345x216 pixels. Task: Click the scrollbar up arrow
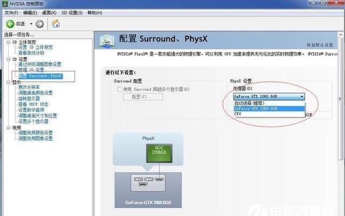click(341, 35)
